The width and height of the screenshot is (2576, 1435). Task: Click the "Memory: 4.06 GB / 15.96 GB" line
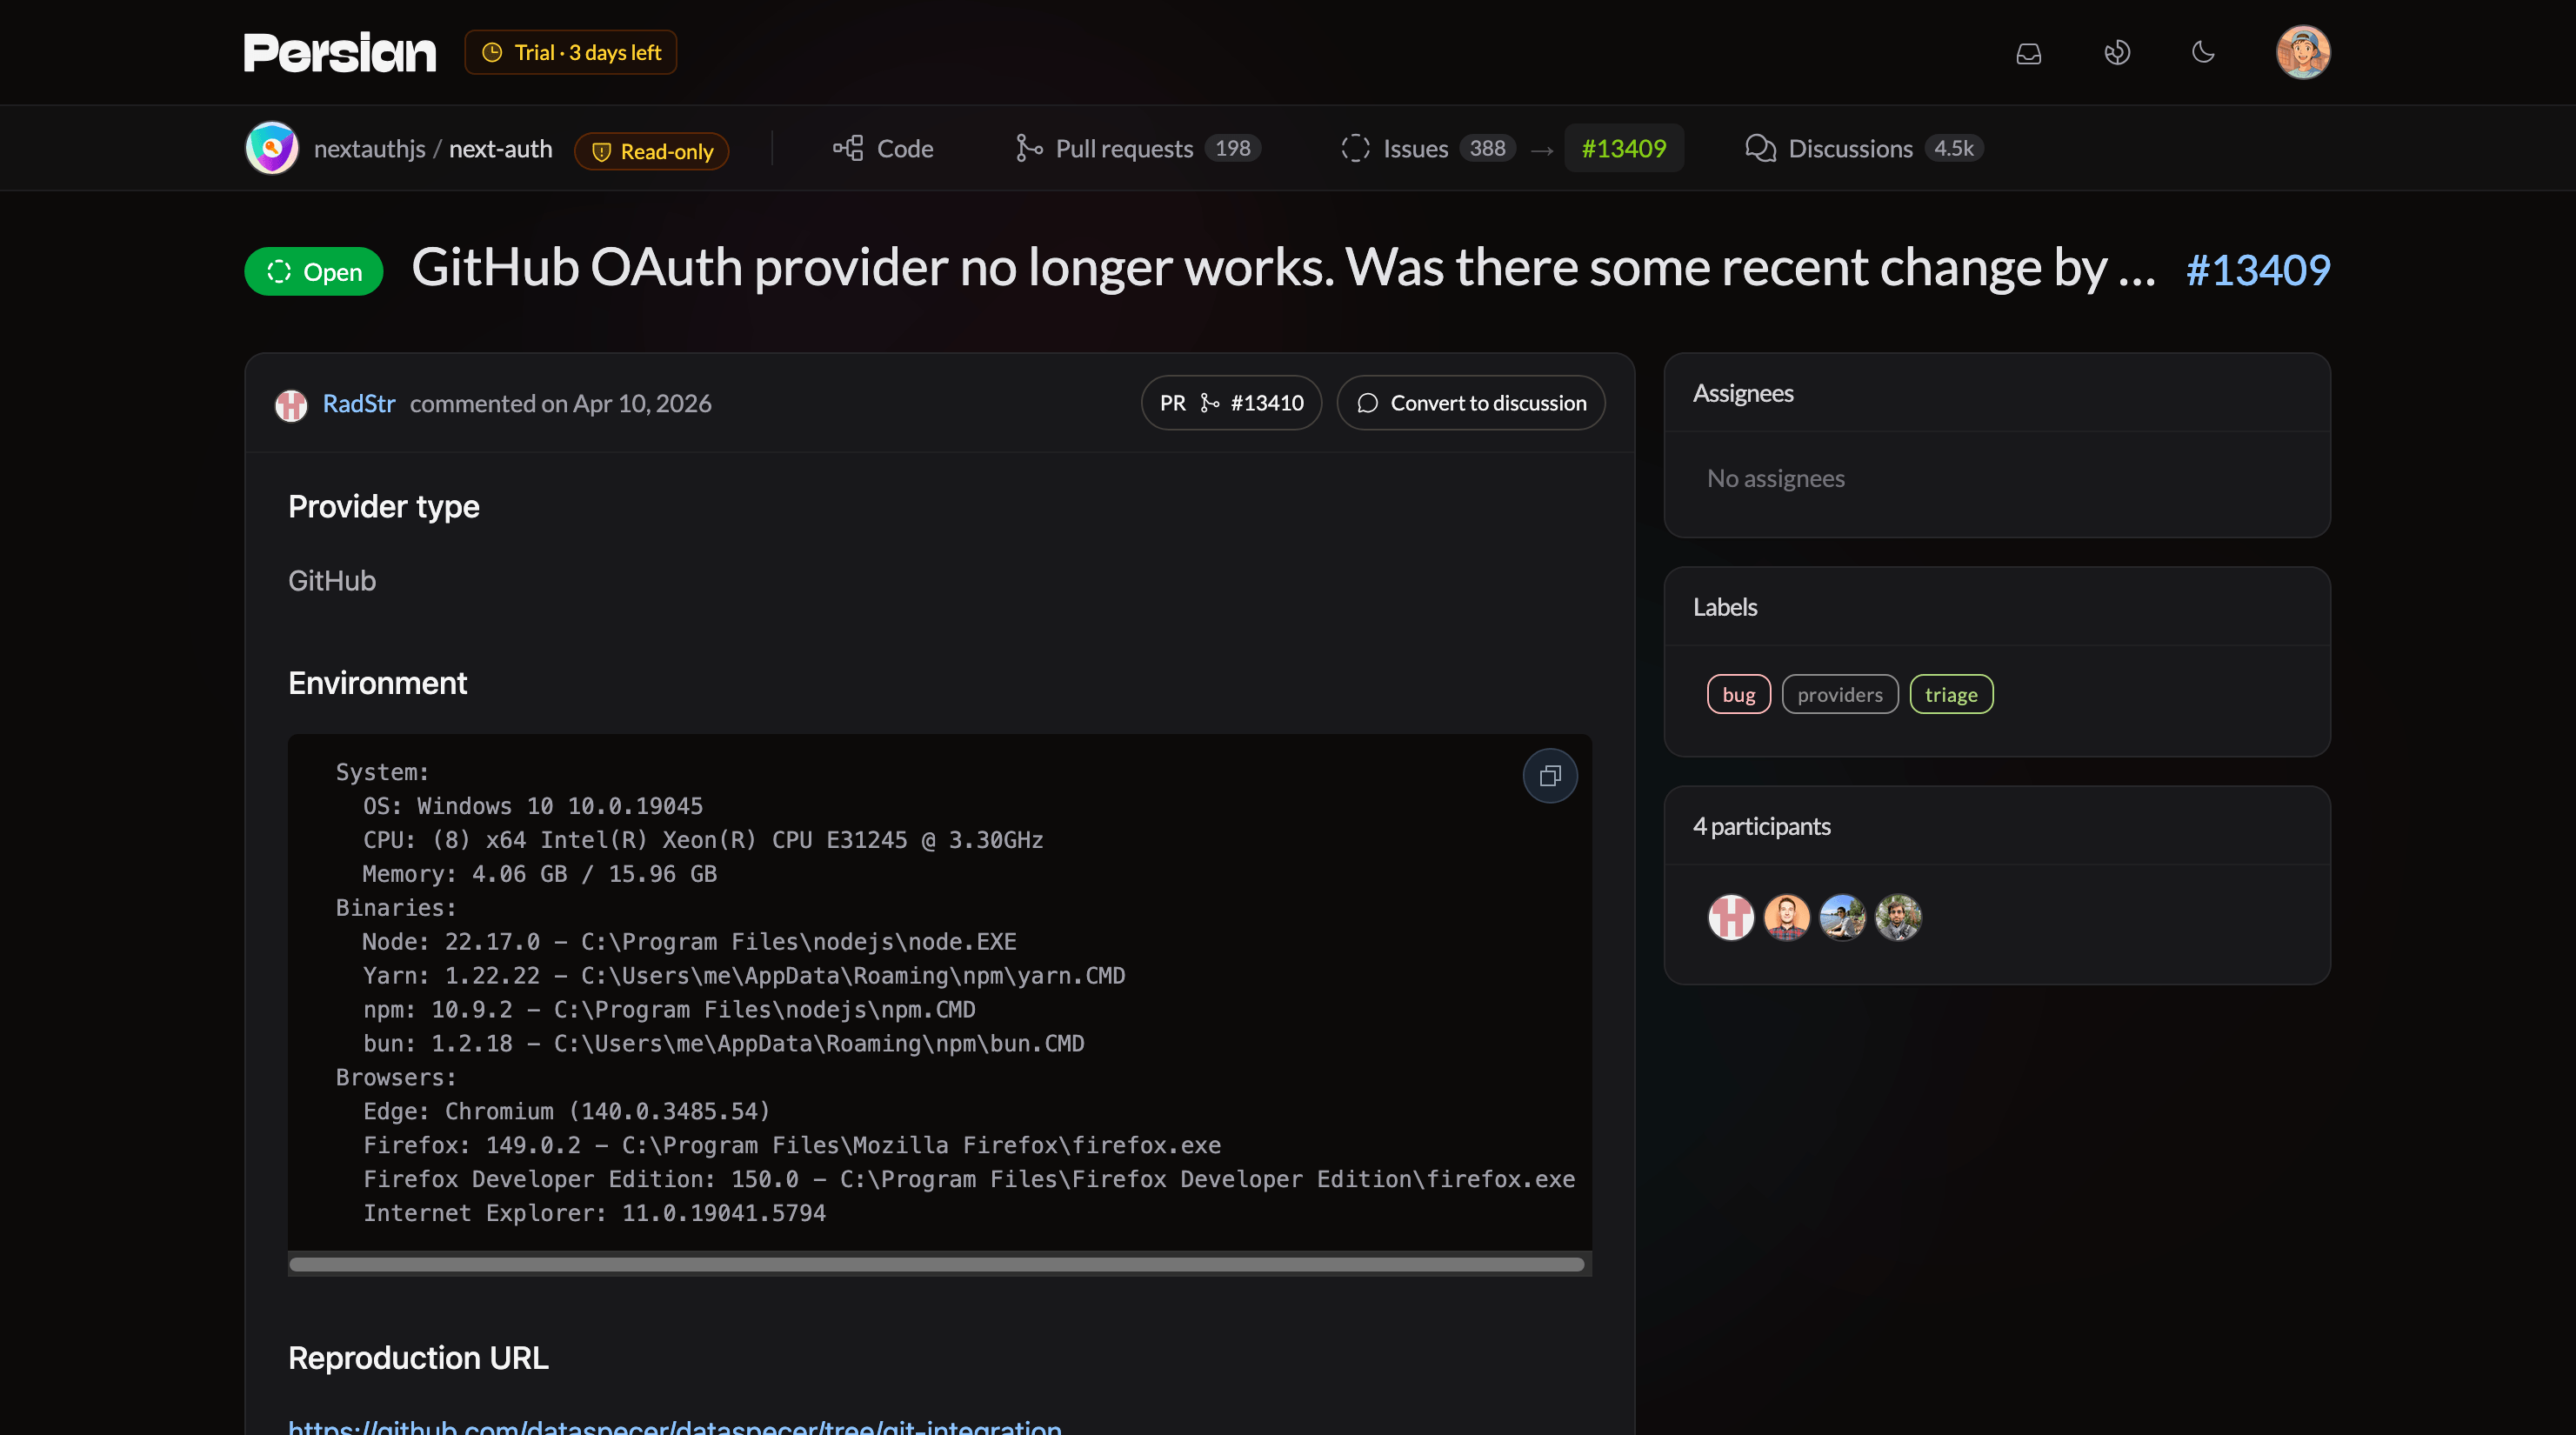click(540, 874)
